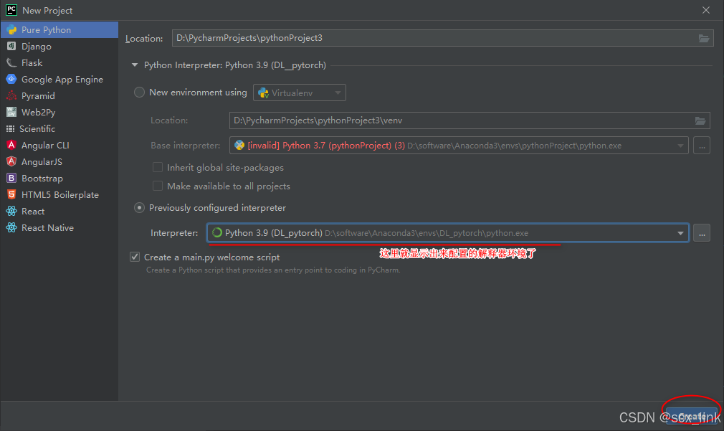Viewport: 724px width, 431px height.
Task: Click the HTML5 Boilerplate icon
Action: click(x=11, y=194)
